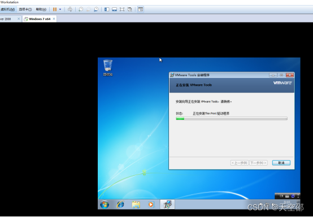Open the Windows Start menu orb
The width and height of the screenshot is (313, 217).
point(105,205)
